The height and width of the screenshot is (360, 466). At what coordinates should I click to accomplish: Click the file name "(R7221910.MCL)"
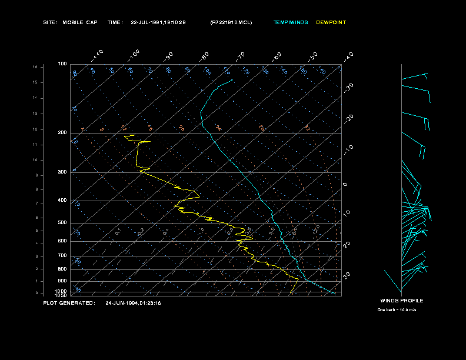point(231,22)
